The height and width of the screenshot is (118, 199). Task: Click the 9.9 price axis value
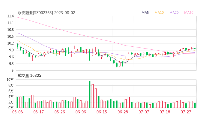[x=11, y=50]
